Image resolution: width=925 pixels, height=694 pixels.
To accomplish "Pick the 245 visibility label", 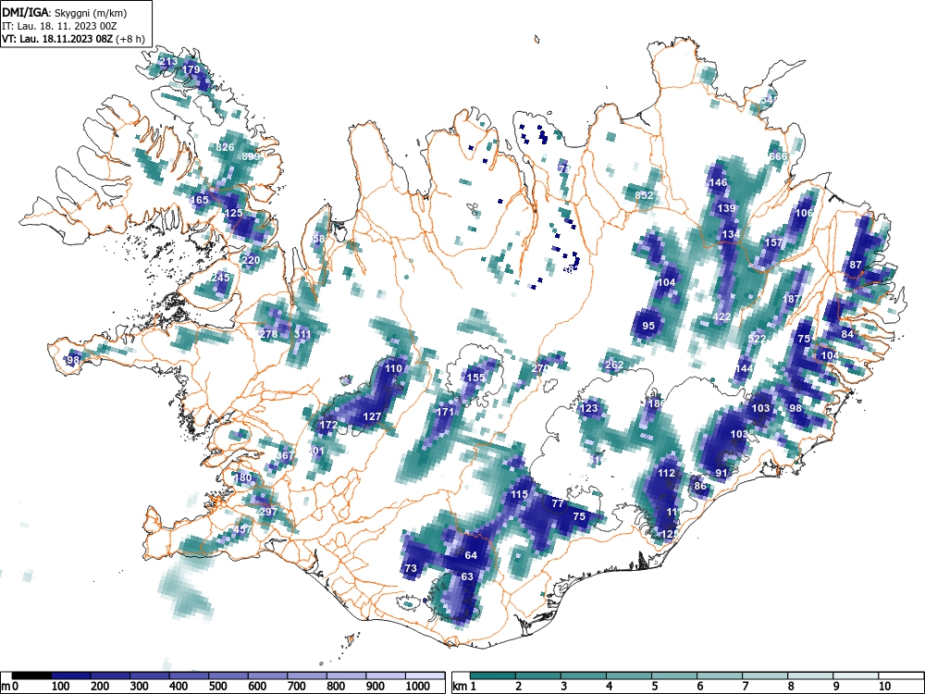I will (221, 278).
